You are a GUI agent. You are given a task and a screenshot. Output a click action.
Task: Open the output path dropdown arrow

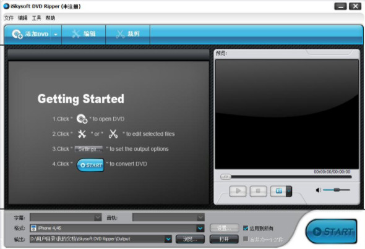click(168, 238)
